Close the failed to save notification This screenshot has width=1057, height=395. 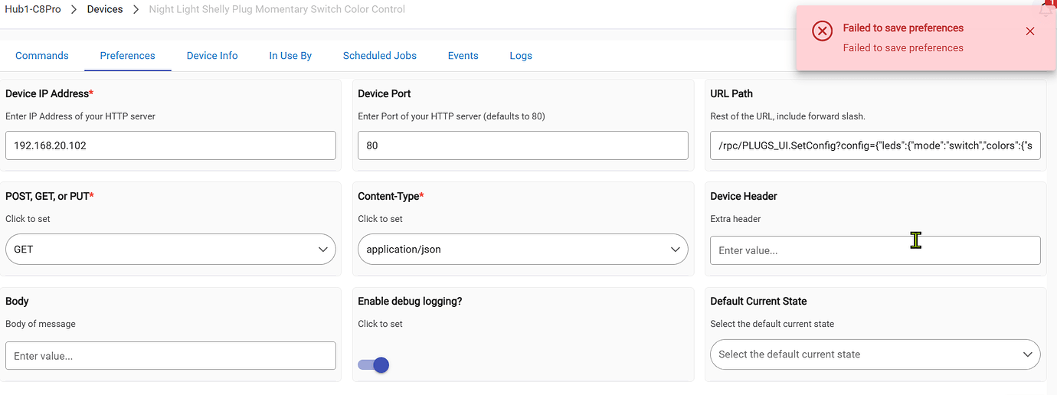point(1029,31)
